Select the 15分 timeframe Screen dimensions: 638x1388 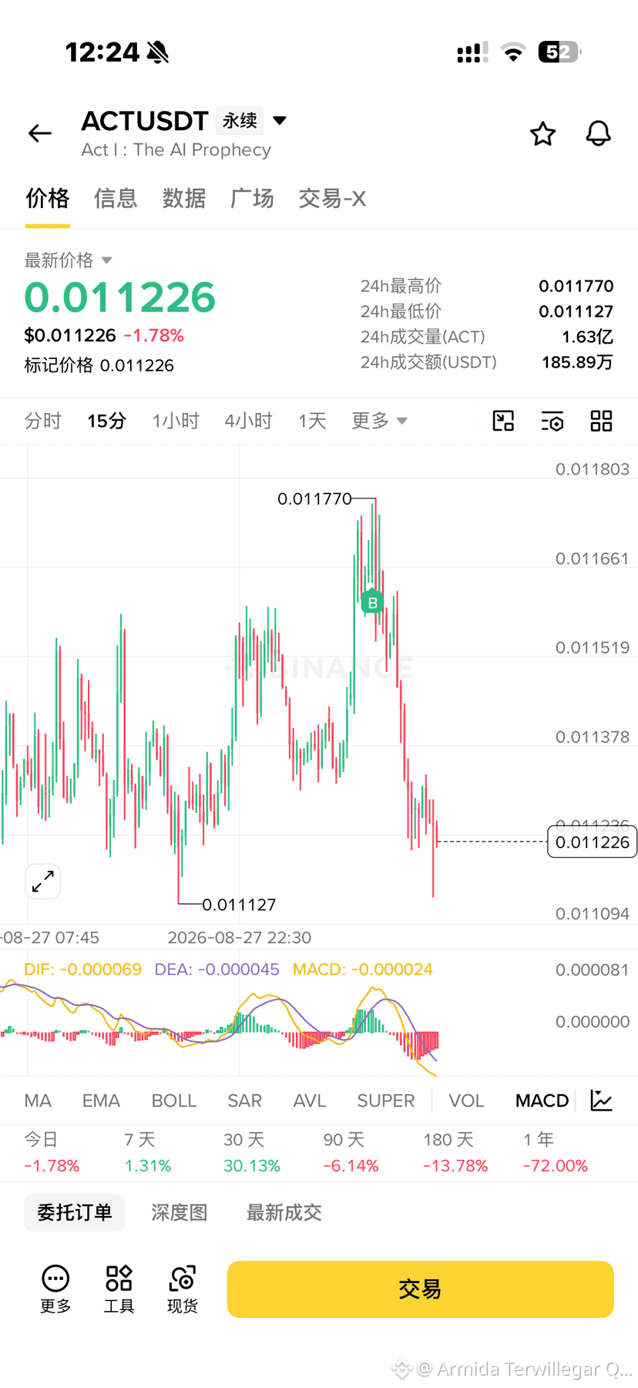pyautogui.click(x=106, y=421)
